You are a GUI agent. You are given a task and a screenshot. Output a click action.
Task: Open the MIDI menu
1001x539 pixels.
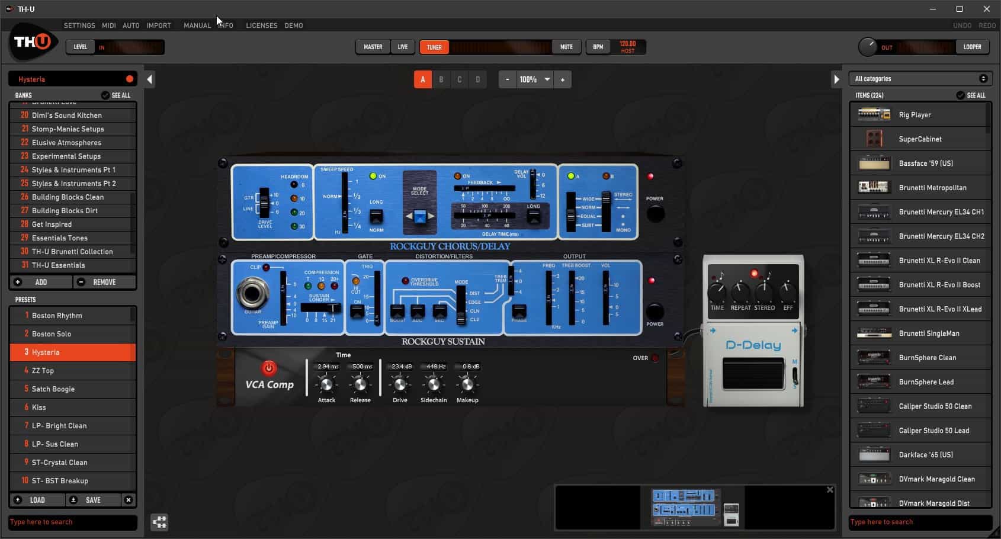tap(109, 25)
